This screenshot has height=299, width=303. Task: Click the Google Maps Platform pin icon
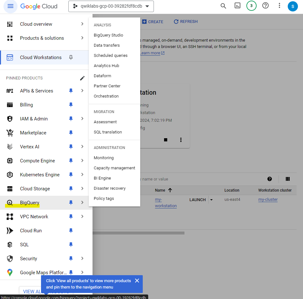(x=10, y=273)
